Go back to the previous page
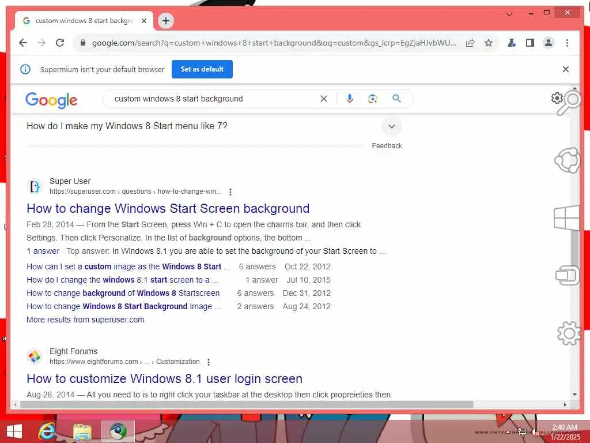Viewport: 590px width, 443px height. pyautogui.click(x=23, y=43)
